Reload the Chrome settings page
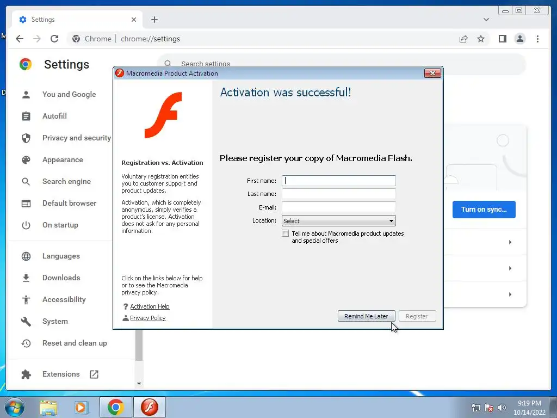 (x=54, y=39)
